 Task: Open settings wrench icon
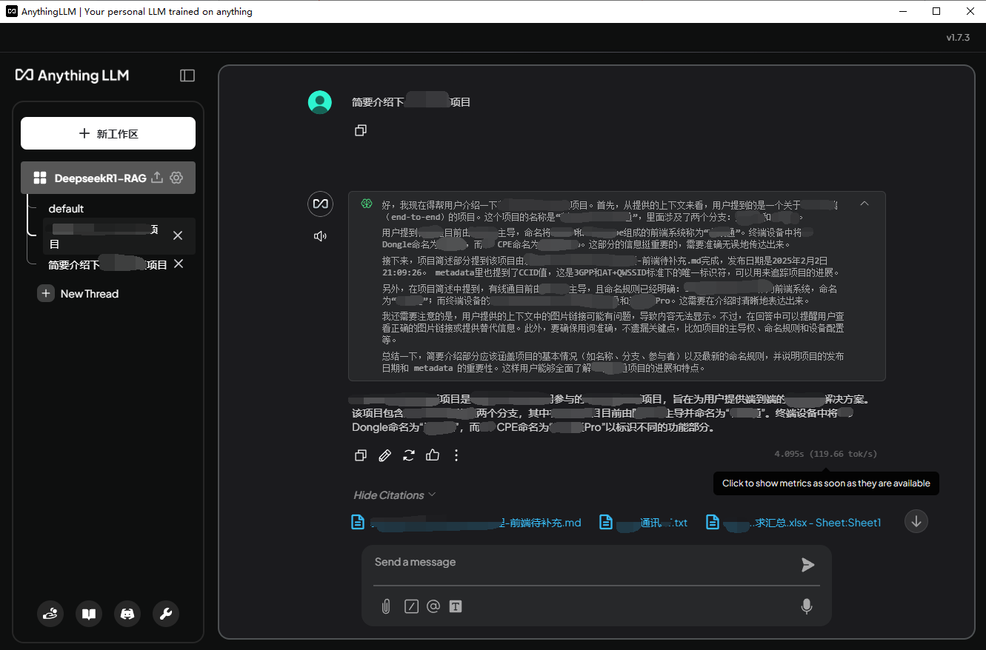166,614
